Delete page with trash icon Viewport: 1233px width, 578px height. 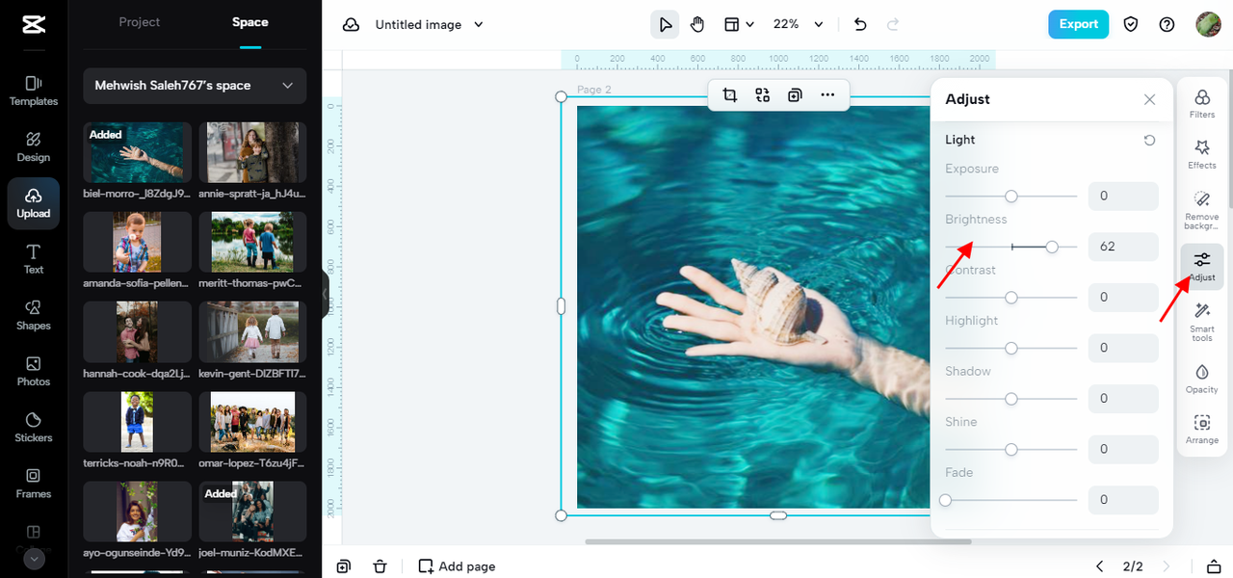pyautogui.click(x=380, y=566)
